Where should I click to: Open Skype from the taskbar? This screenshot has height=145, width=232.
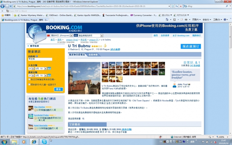pyautogui.click(x=44, y=142)
